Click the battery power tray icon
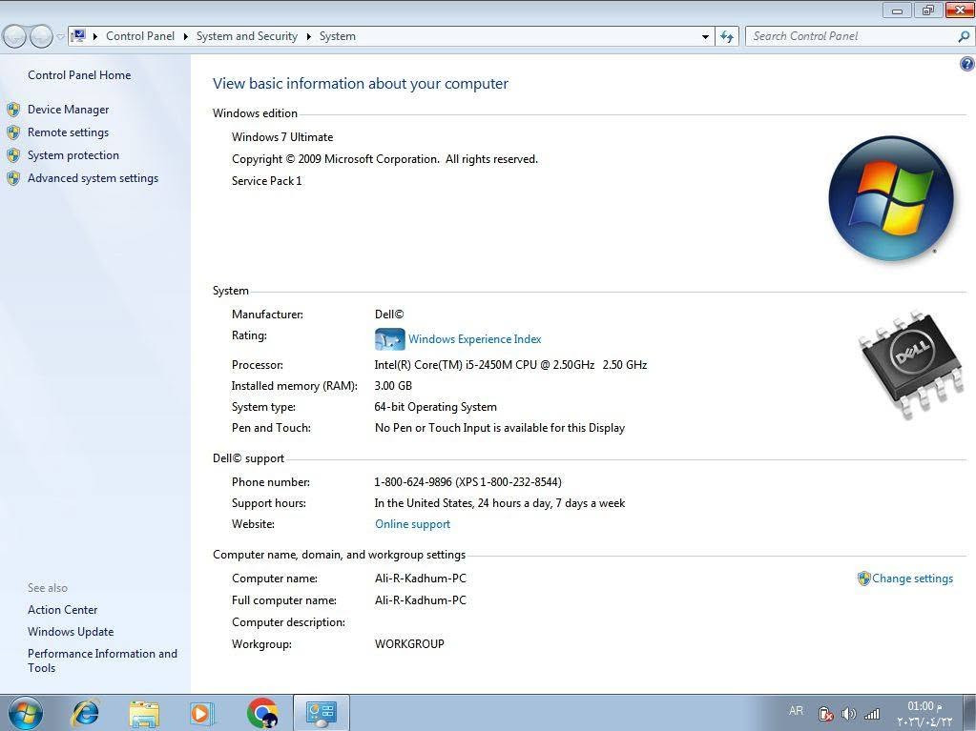Viewport: 976px width, 731px height. (825, 714)
